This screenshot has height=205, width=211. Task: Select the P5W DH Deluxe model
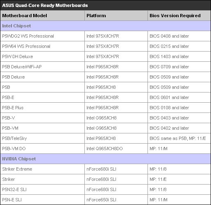click(x=18, y=56)
